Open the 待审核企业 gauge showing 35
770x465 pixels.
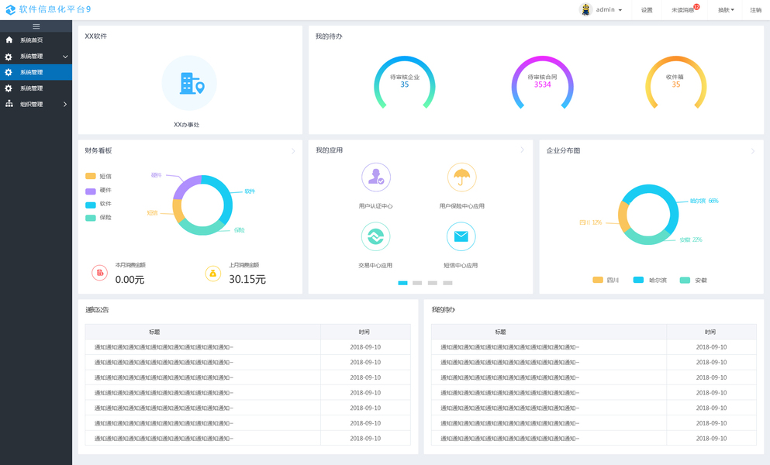pos(405,82)
